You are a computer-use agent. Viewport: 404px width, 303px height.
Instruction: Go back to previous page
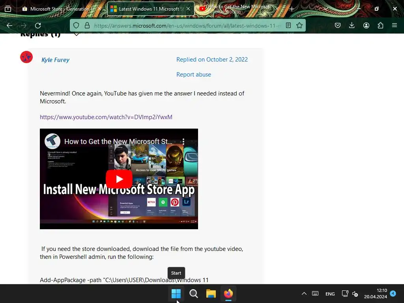pyautogui.click(x=9, y=26)
